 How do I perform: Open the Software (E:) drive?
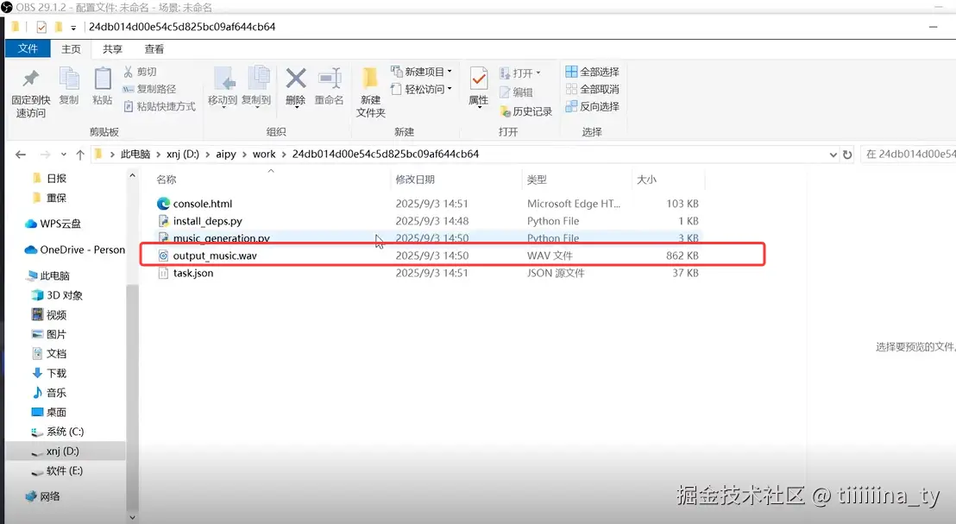click(x=57, y=471)
